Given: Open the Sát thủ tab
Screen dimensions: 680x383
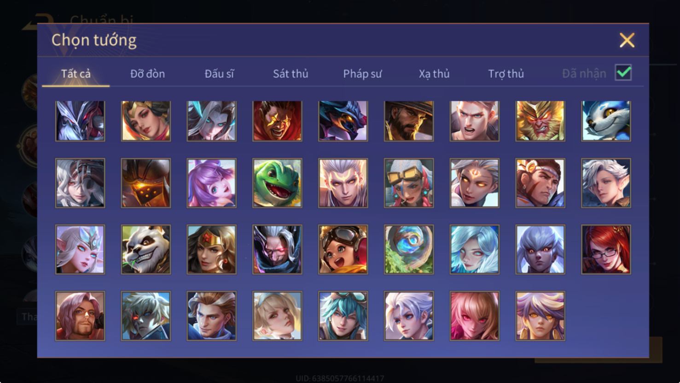Looking at the screenshot, I should [291, 74].
